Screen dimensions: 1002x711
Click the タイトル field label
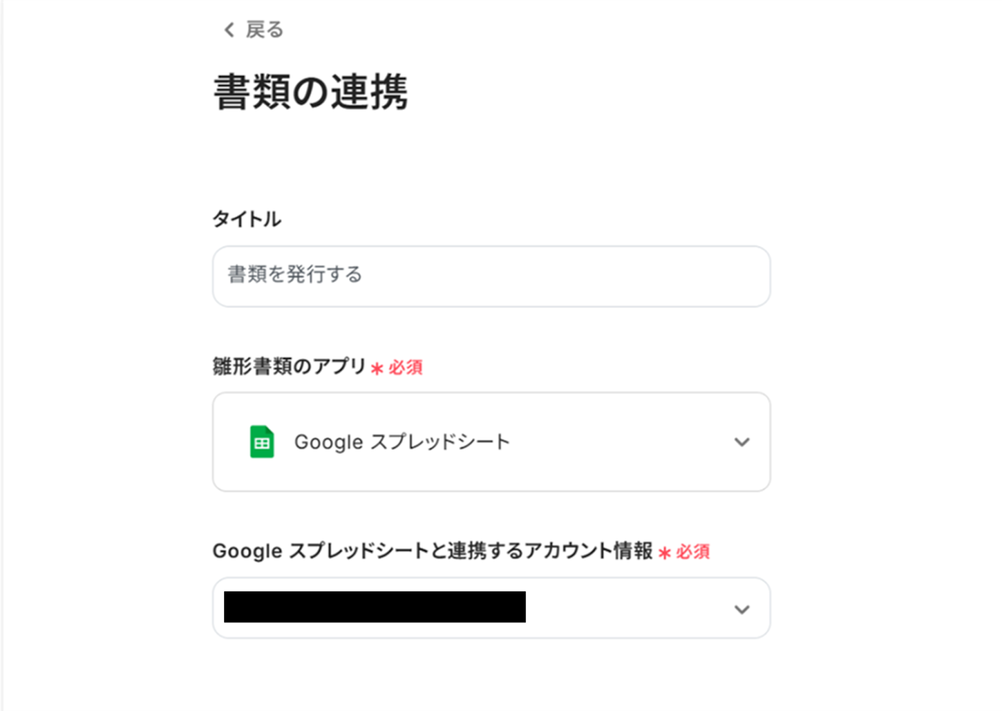[x=247, y=219]
